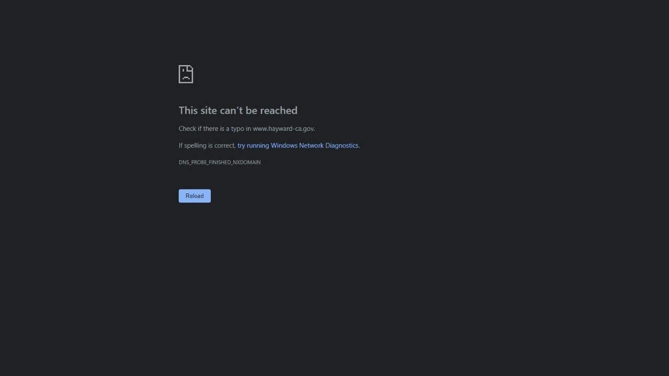
Task: Select the word 'reached' in the heading
Action: [279, 110]
